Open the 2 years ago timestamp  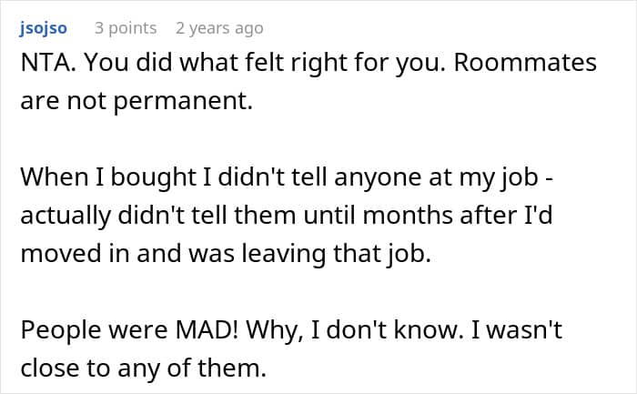219,28
